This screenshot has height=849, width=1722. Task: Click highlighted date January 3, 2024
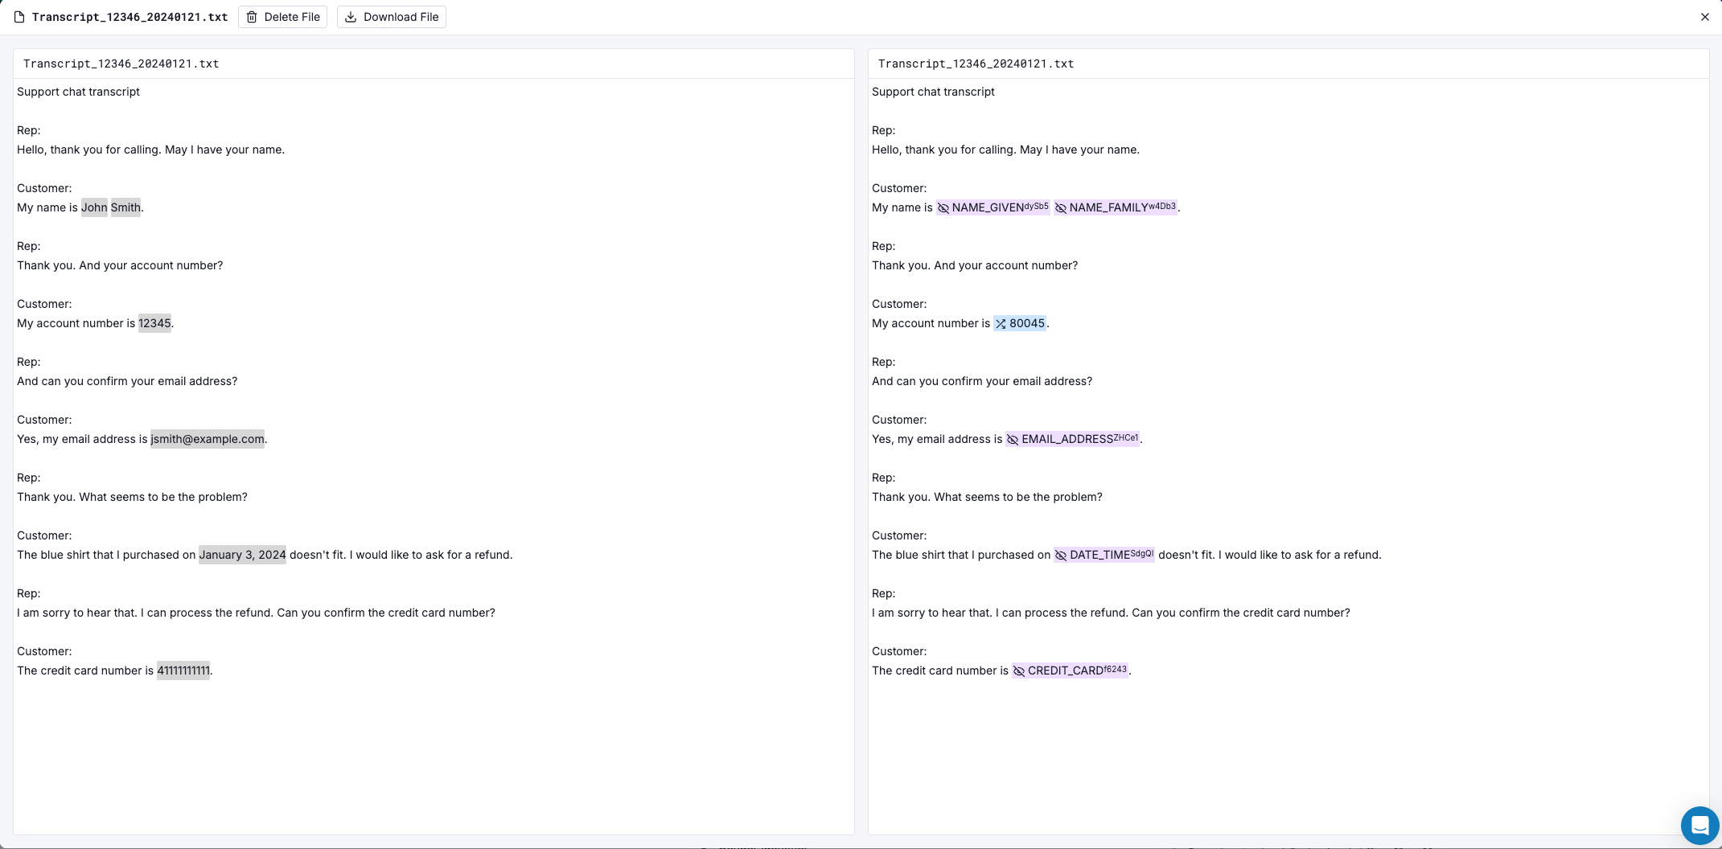[x=242, y=555]
